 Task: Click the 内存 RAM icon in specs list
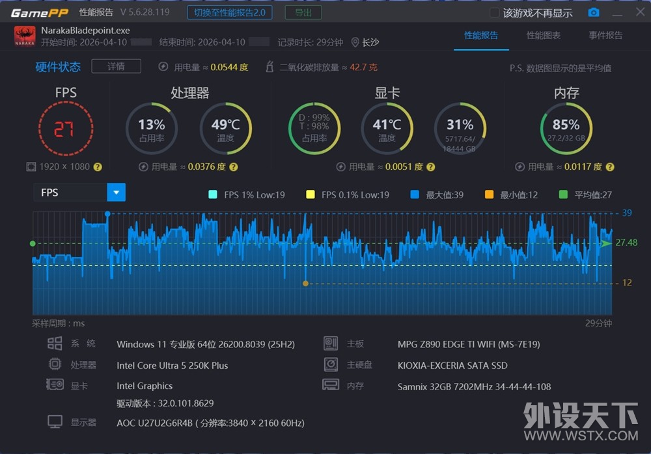[331, 384]
